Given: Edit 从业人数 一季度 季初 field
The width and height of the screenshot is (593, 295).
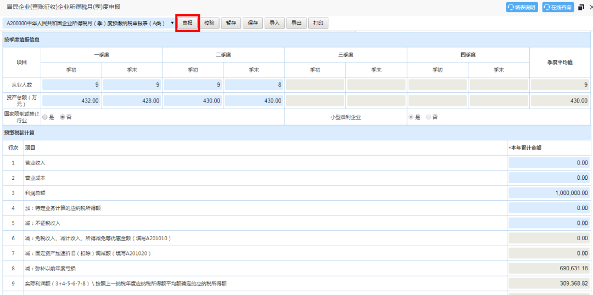Looking at the screenshot, I should (x=71, y=85).
